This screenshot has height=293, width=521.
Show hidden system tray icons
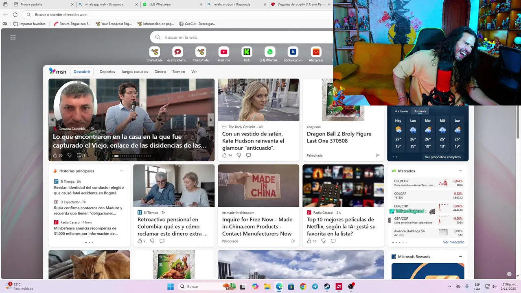pos(449,286)
